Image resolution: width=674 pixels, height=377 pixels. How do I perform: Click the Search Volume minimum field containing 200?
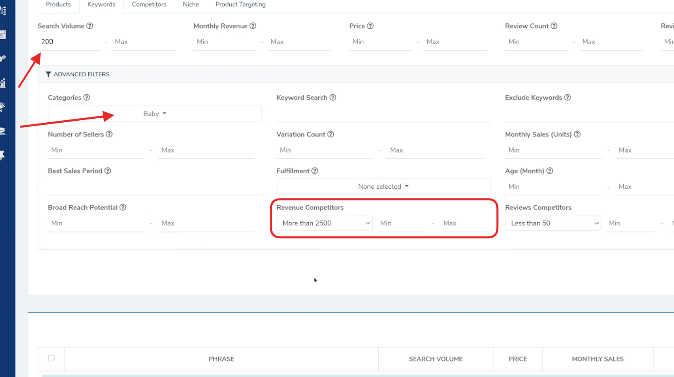pyautogui.click(x=69, y=42)
